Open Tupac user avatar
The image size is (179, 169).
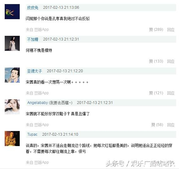point(12,139)
